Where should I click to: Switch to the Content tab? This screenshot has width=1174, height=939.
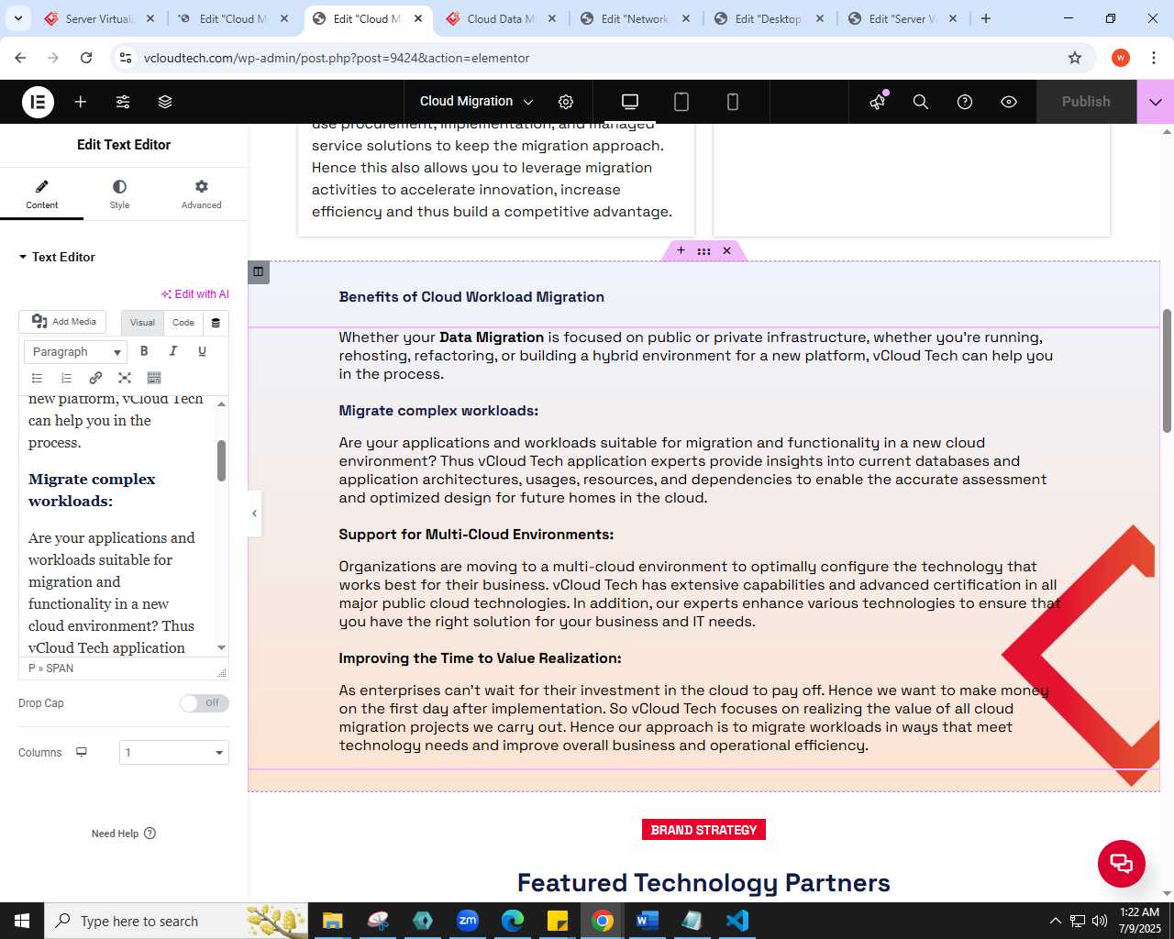coord(41,193)
